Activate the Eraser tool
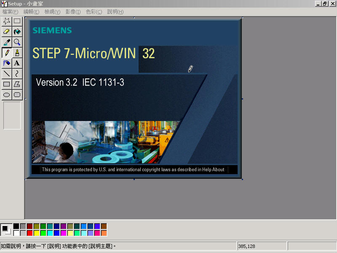 pos(7,31)
